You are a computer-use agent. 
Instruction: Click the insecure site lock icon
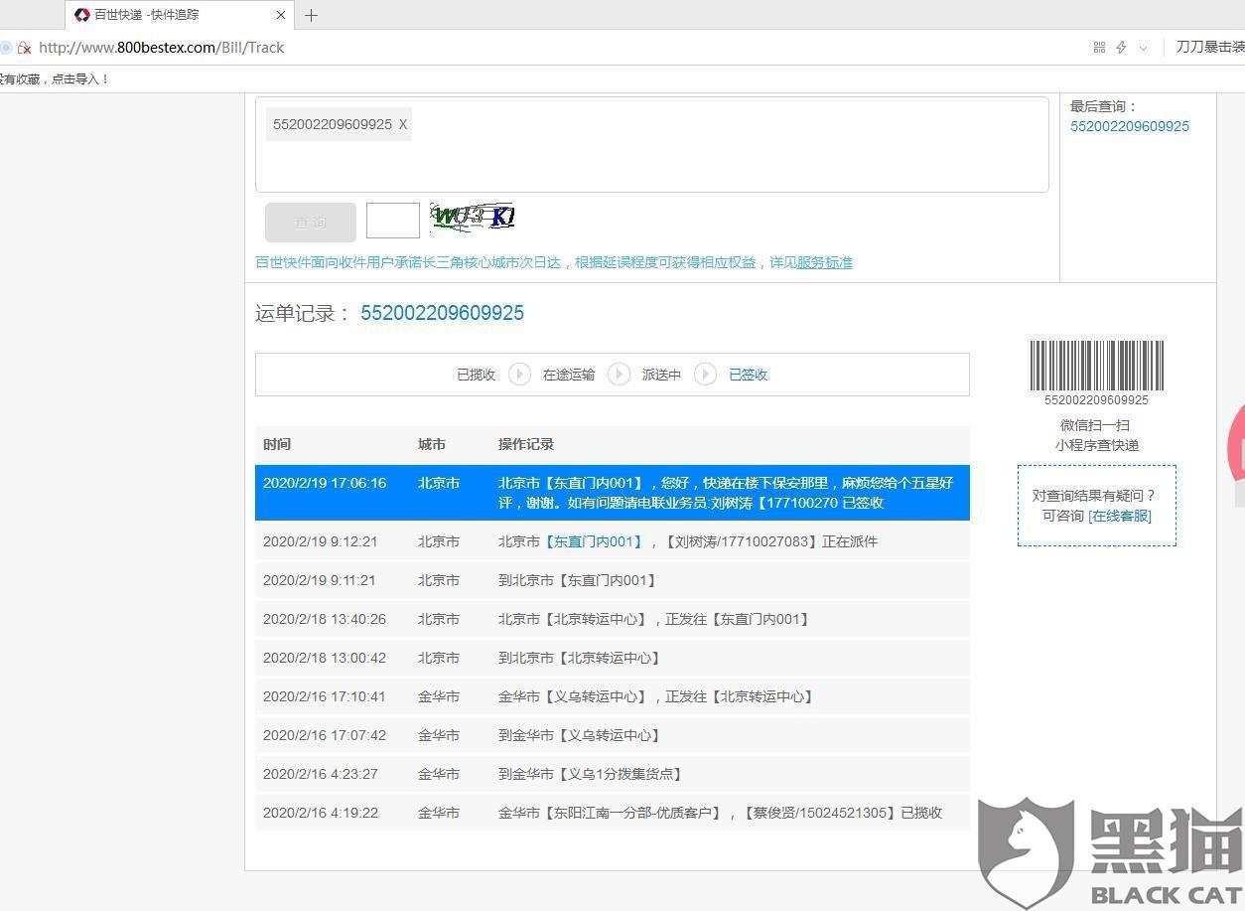coord(25,48)
